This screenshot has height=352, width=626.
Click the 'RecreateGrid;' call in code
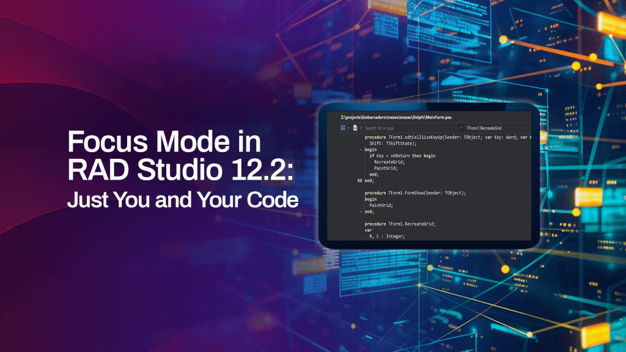(389, 162)
